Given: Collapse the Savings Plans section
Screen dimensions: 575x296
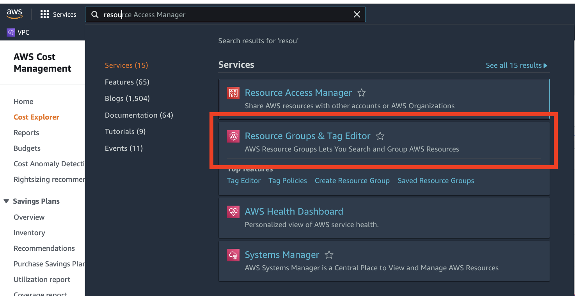Looking at the screenshot, I should (5, 201).
